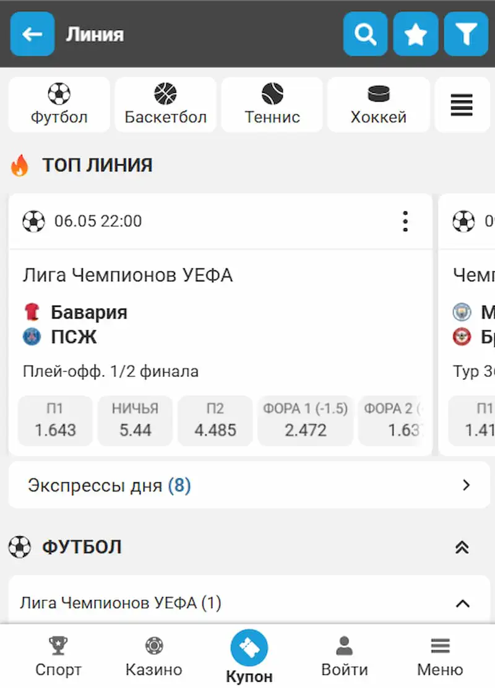Show all sports list icon

point(462,104)
